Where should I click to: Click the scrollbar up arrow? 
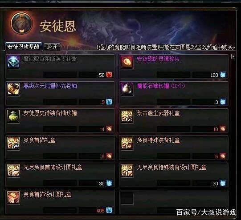[233, 57]
